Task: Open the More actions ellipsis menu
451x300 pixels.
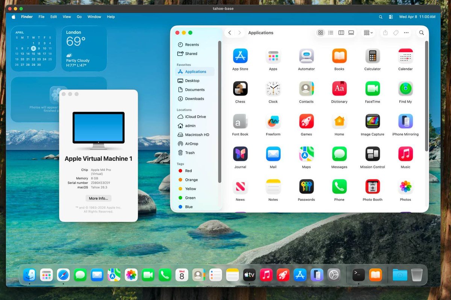Action: (x=406, y=33)
